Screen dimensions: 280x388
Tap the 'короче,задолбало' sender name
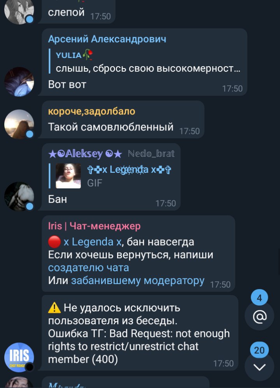91,111
